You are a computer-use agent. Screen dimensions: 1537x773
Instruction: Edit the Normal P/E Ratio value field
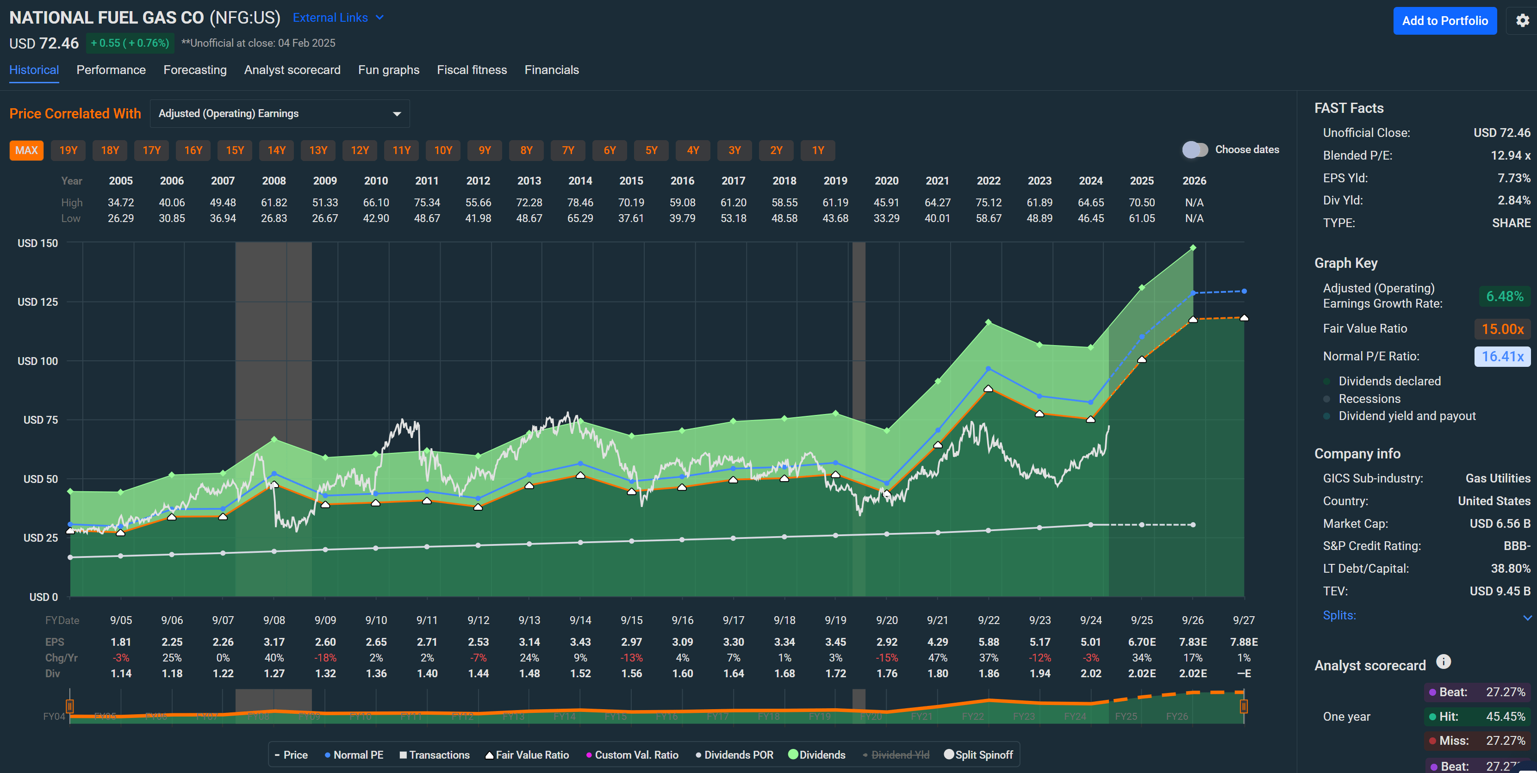tap(1502, 356)
